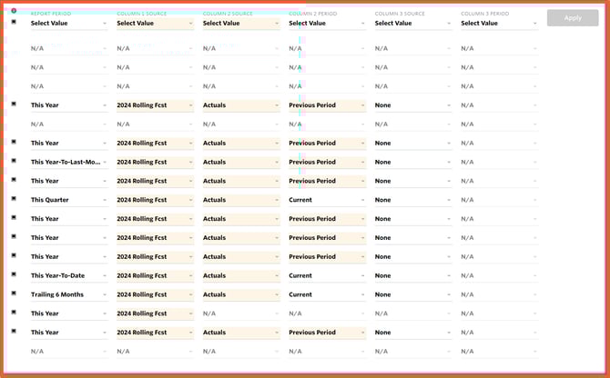This screenshot has height=378, width=610.
Task: Expand the Column 2 Source Select Value dropdown
Action: [x=240, y=24]
